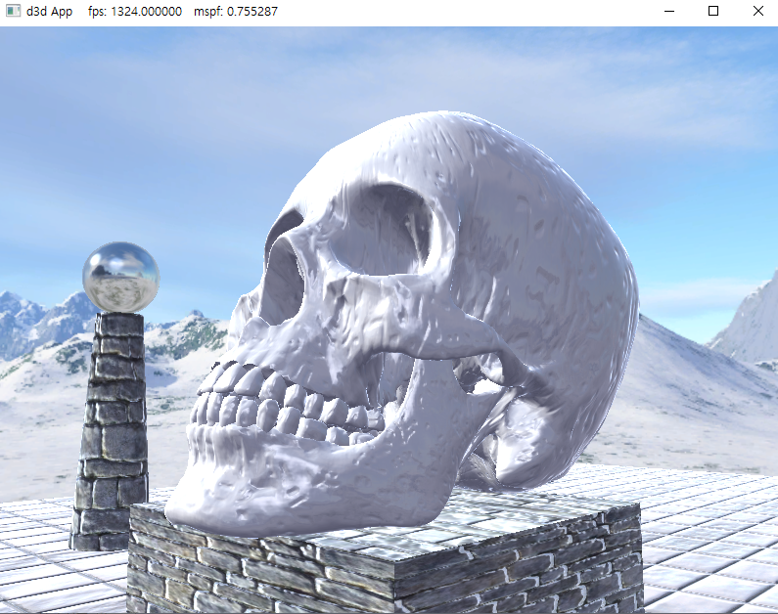
Task: Click the mspf: 0.755287 readout
Action: 236,12
